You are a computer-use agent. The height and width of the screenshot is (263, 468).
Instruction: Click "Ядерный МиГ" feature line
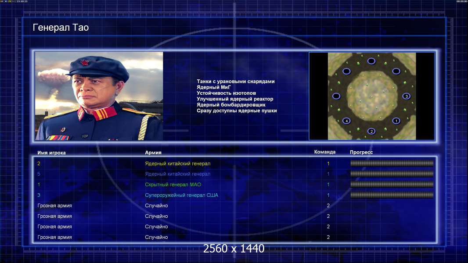[214, 87]
